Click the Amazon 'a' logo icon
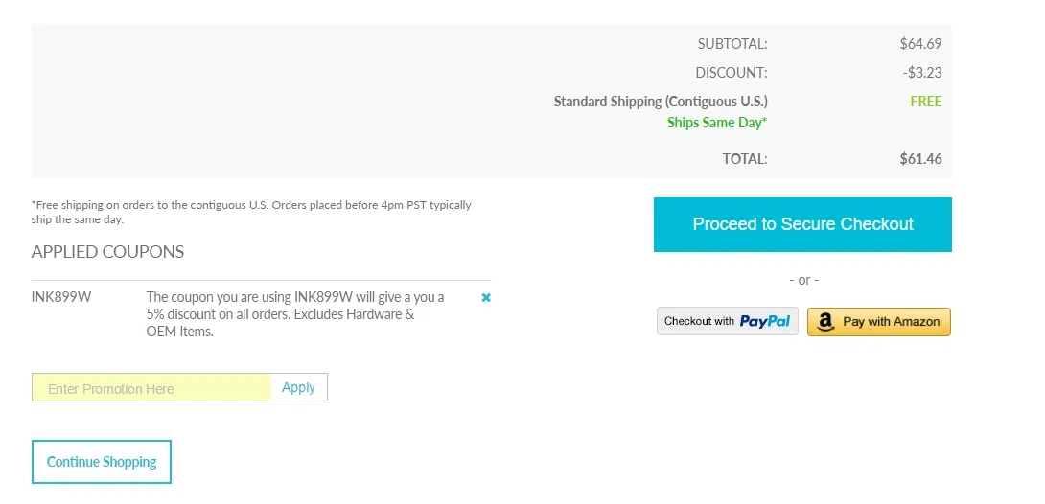The image size is (1045, 504). (825, 322)
